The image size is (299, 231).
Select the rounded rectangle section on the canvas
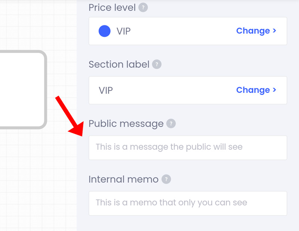[x=22, y=90]
